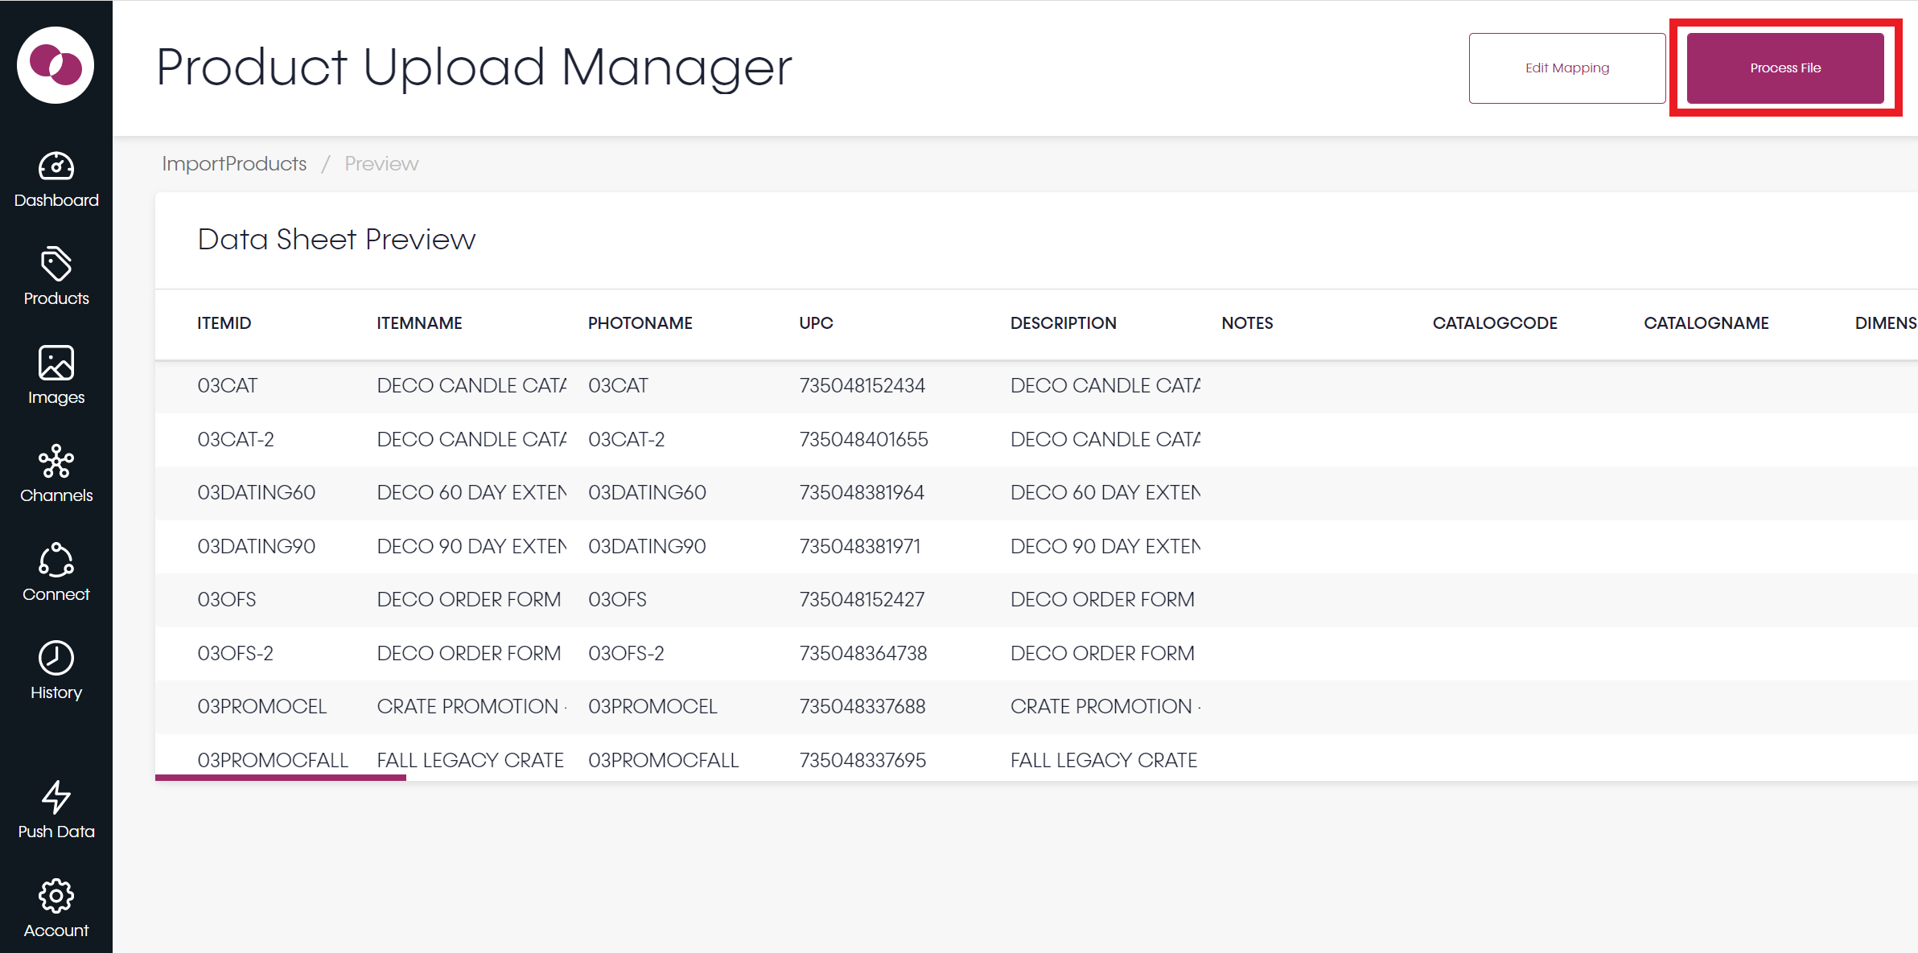Select the DESCRIPTION column header
The image size is (1918, 953).
[x=1064, y=323]
